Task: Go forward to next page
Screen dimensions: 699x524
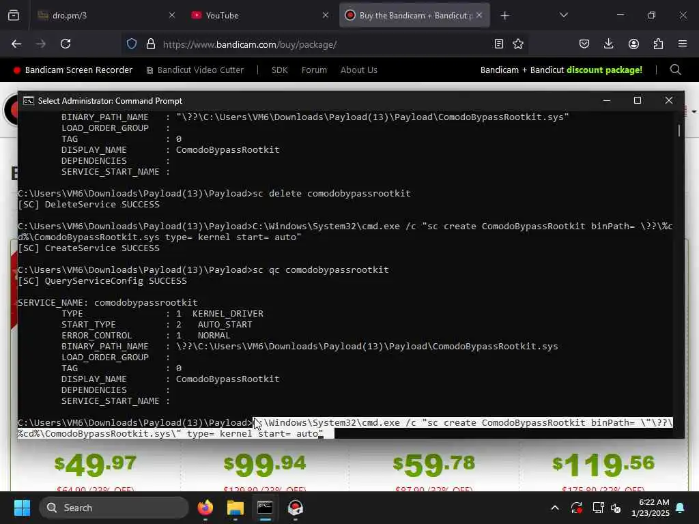Action: click(41, 44)
